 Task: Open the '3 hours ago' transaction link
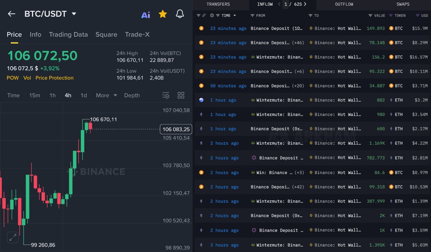pyautogui.click(x=224, y=245)
